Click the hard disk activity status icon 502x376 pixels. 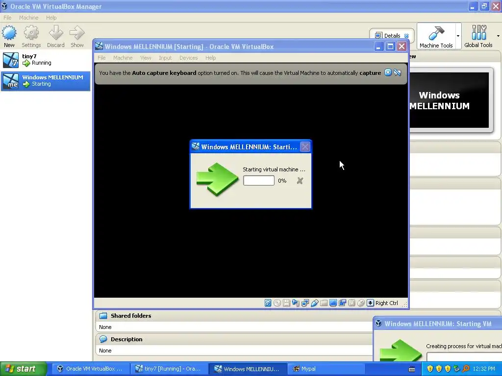point(268,303)
